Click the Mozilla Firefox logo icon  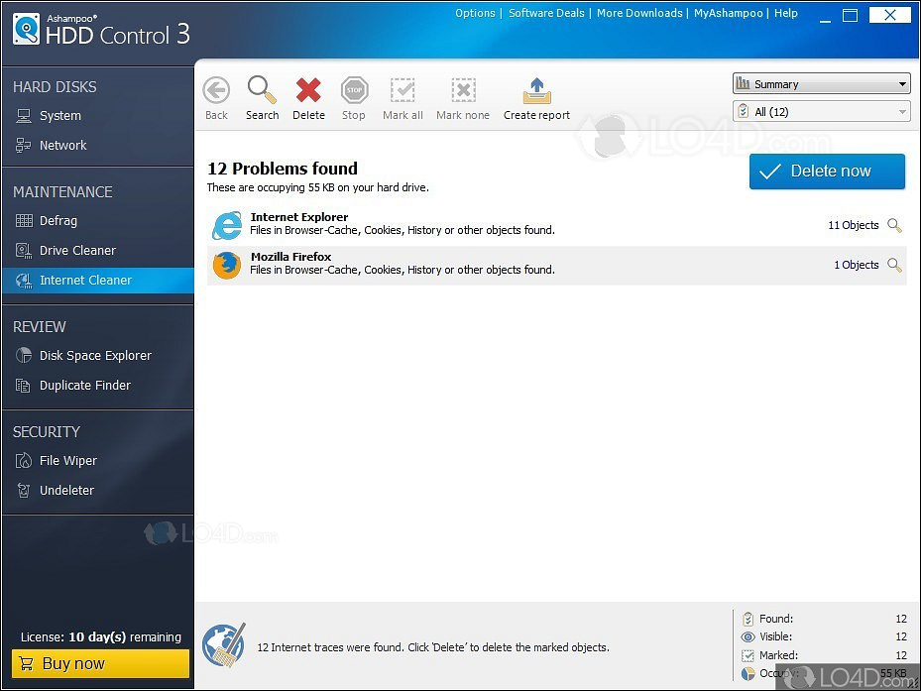(227, 265)
